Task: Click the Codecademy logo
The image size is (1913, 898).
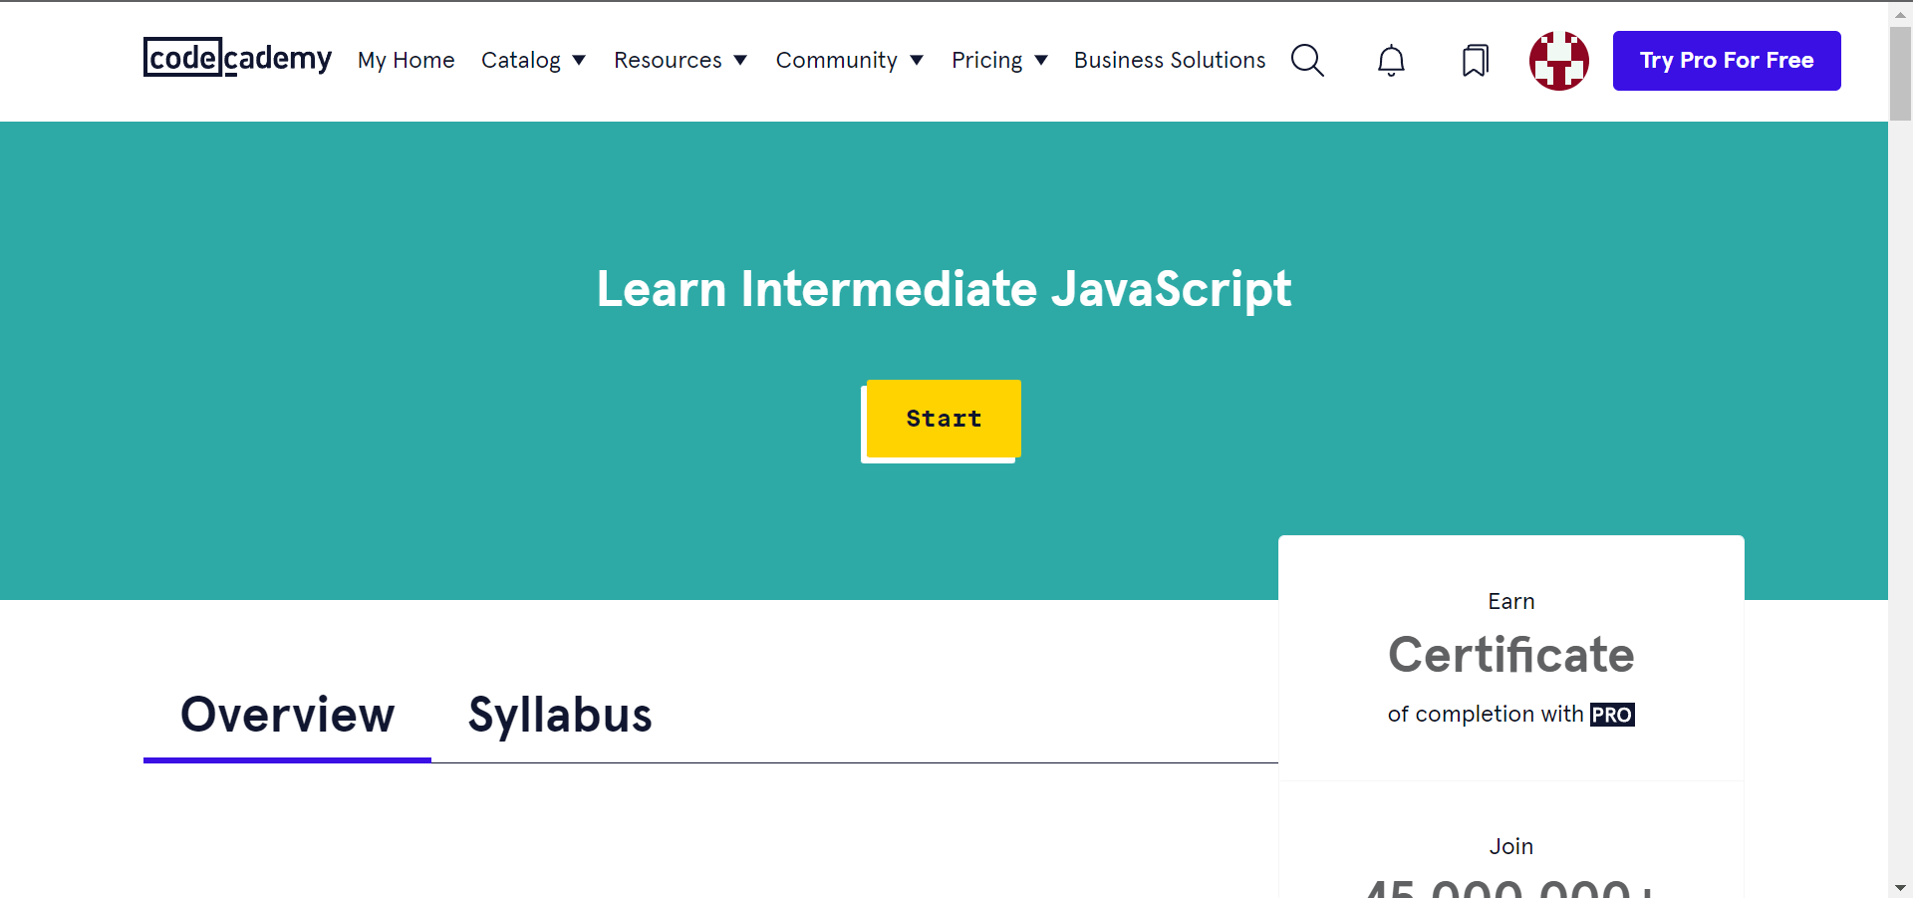Action: pos(237,58)
